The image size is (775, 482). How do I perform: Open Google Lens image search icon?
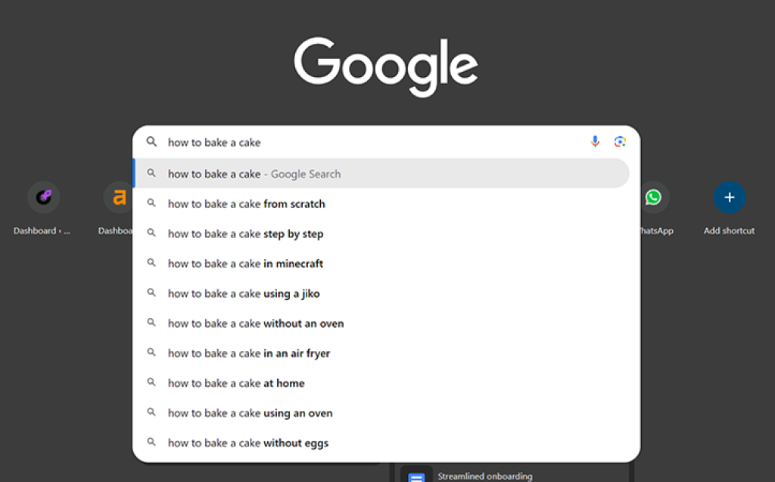point(620,141)
